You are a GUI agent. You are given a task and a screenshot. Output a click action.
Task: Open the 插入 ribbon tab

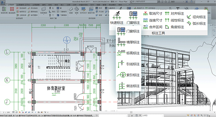coord(62,5)
